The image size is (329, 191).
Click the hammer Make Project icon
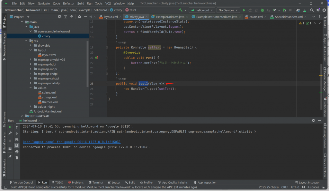(181, 10)
